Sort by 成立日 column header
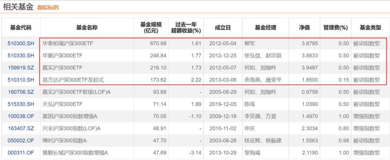 click(223, 28)
